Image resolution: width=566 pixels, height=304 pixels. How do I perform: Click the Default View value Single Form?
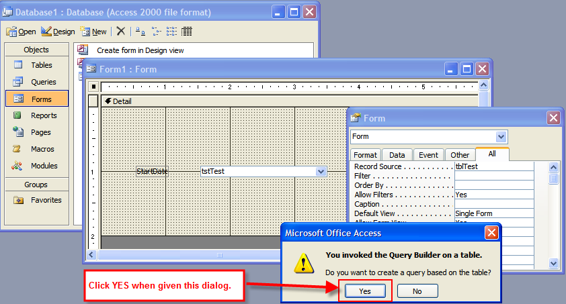pos(494,213)
